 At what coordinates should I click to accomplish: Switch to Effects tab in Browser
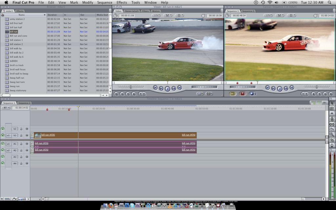[20, 11]
